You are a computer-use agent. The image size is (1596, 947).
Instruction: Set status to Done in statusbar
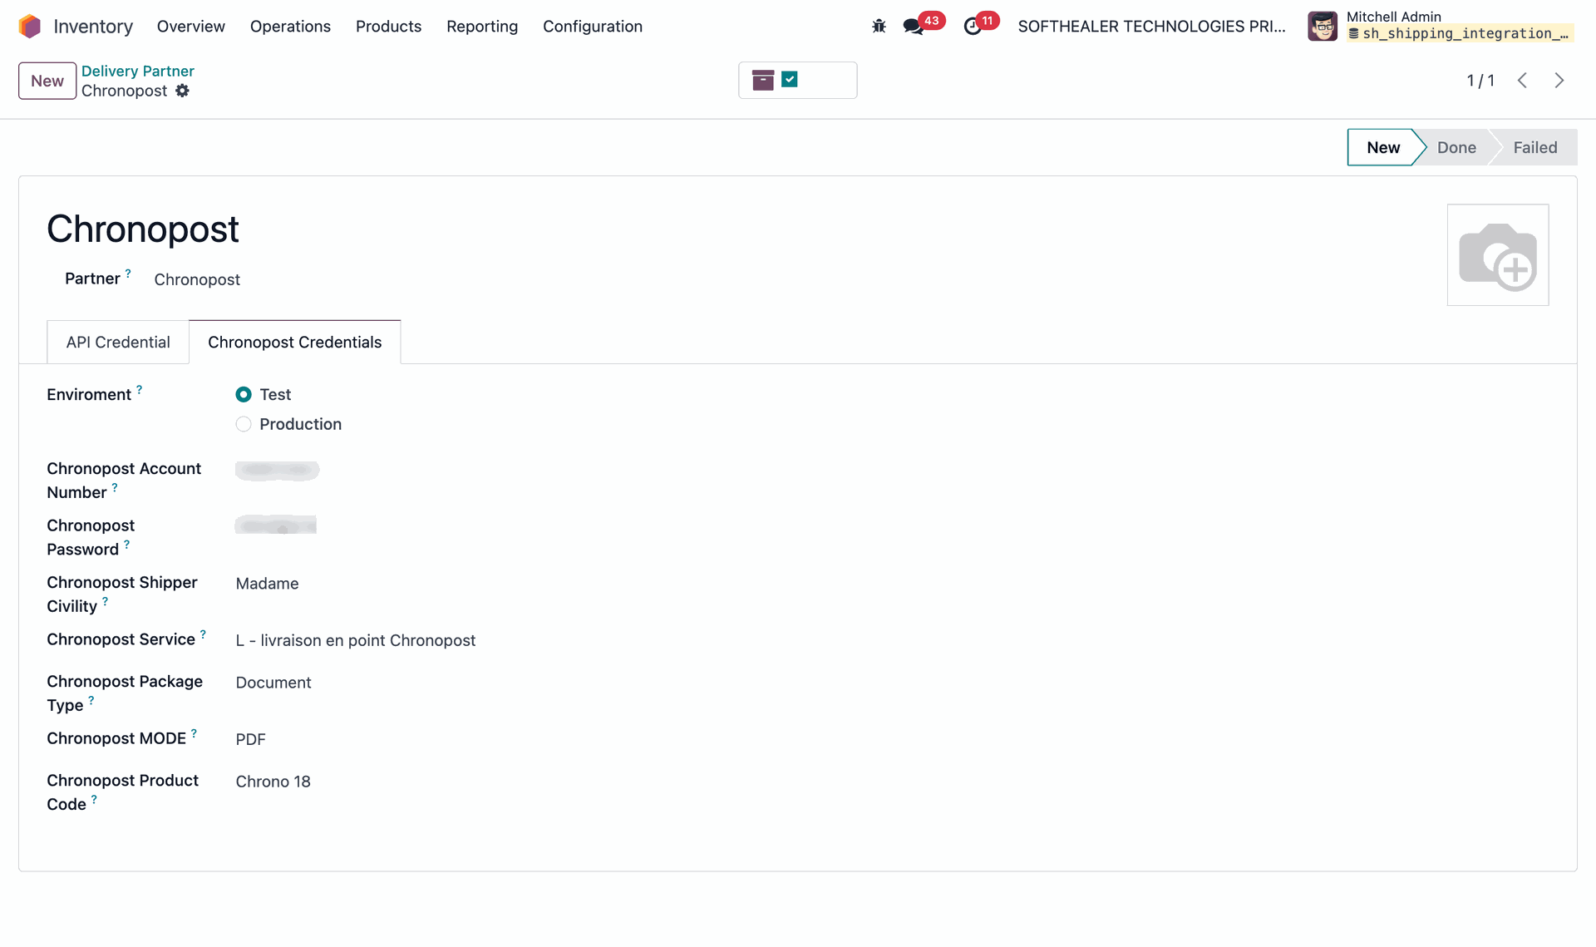(1456, 147)
